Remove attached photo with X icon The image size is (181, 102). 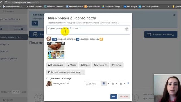tap(63, 43)
